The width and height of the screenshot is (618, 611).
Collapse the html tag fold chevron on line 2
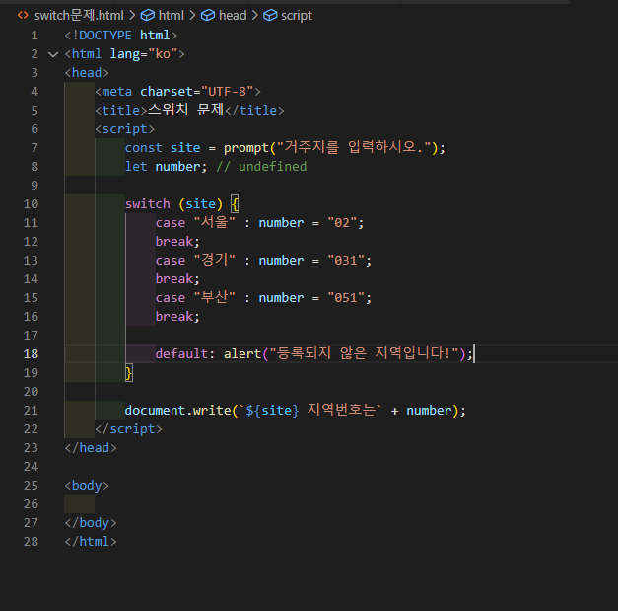click(x=53, y=54)
